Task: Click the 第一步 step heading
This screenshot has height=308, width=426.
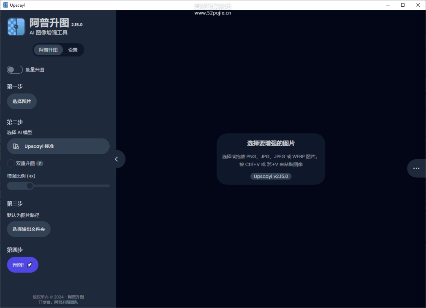Action: click(x=15, y=87)
